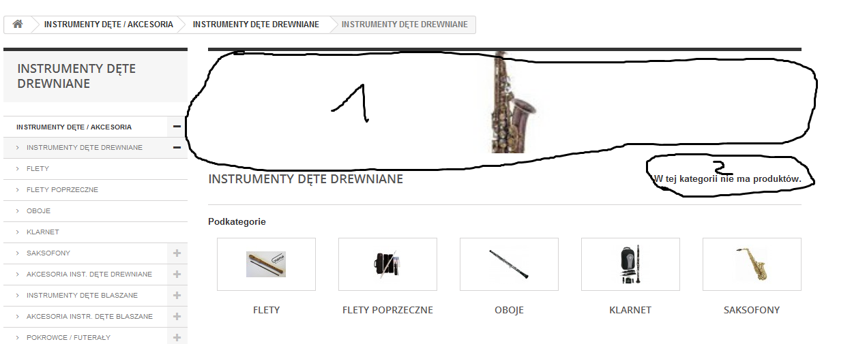Click the home icon in breadcrumb
The image size is (852, 344).
(18, 24)
